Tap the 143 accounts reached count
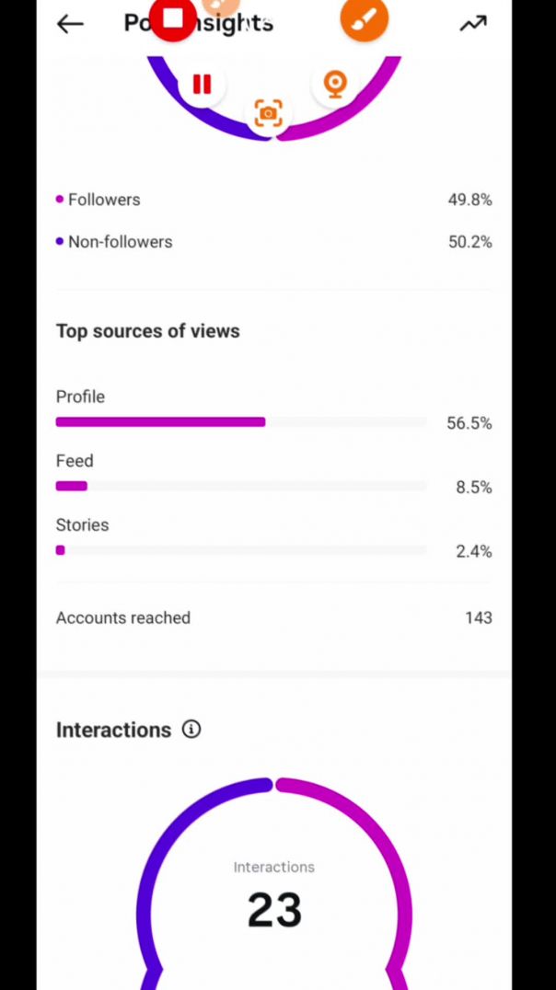Image resolution: width=556 pixels, height=990 pixels. tap(478, 617)
